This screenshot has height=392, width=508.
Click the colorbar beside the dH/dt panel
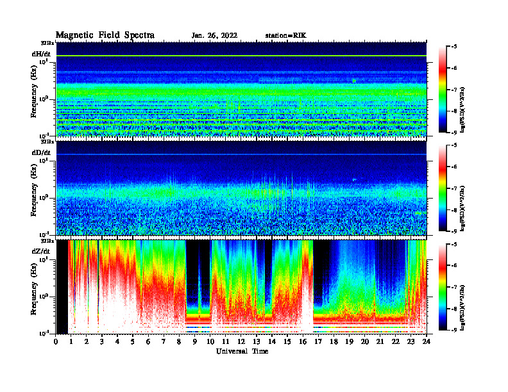point(443,90)
